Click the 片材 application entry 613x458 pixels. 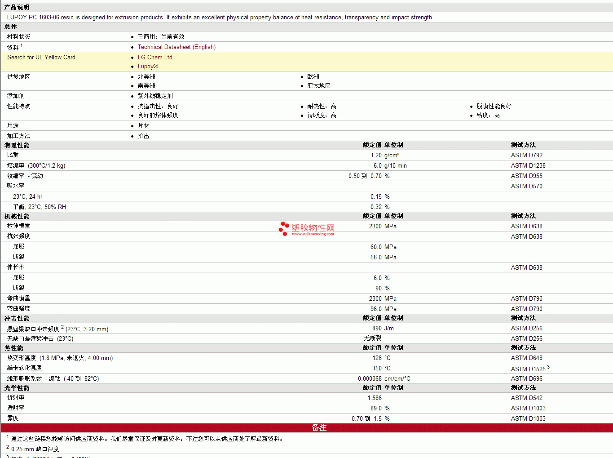coord(143,125)
